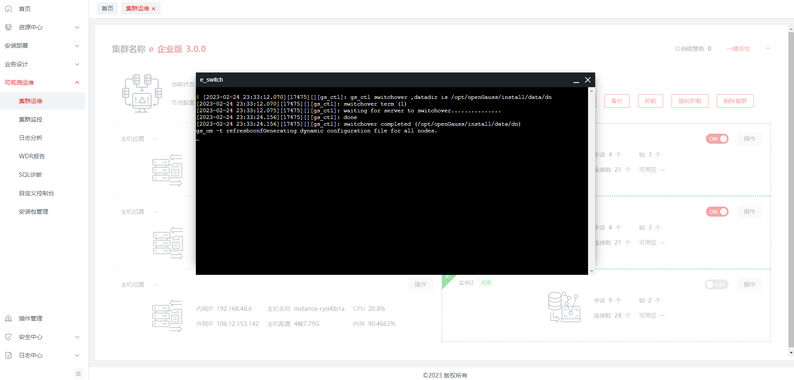Click the 一键自检 link
The image size is (794, 380).
tap(738, 49)
